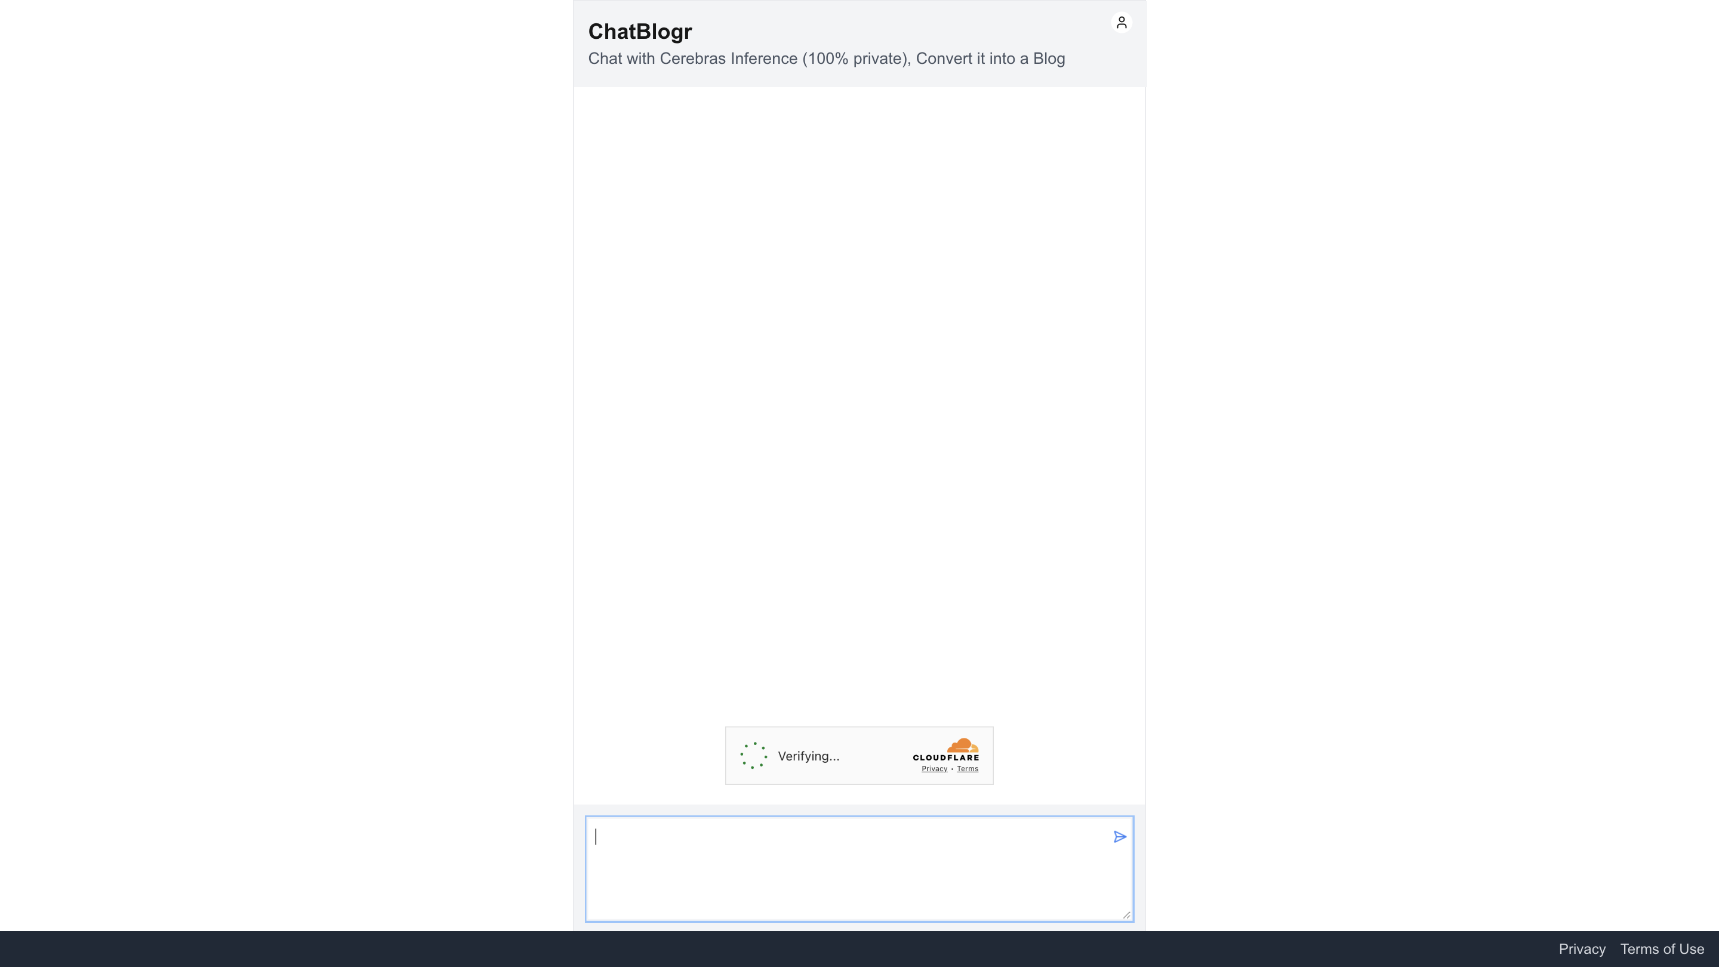1719x967 pixels.
Task: Click the 'Convert it into a Blog' phrase
Action: 990,58
